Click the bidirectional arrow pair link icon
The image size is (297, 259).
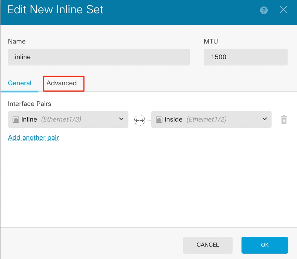140,120
